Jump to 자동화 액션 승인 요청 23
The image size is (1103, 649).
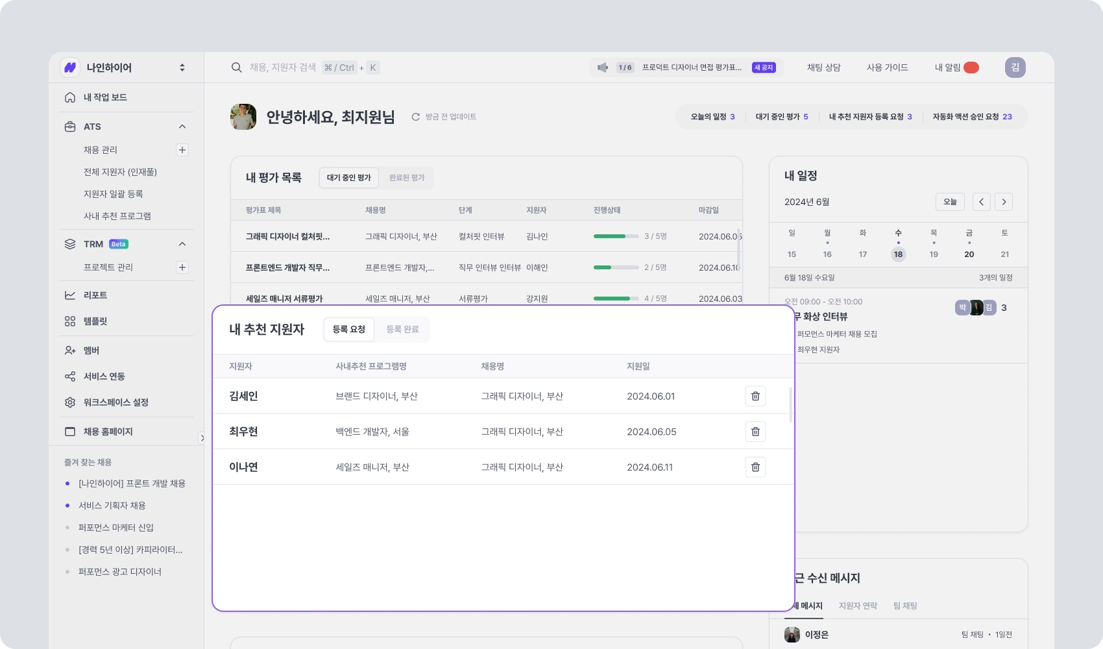[972, 117]
